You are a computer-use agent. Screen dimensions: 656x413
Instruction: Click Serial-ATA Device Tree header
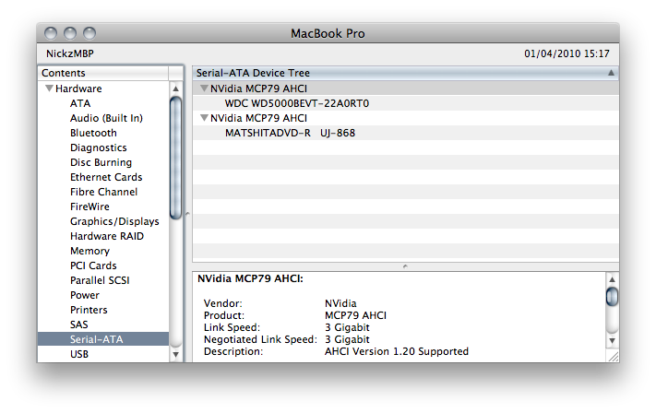[405, 73]
